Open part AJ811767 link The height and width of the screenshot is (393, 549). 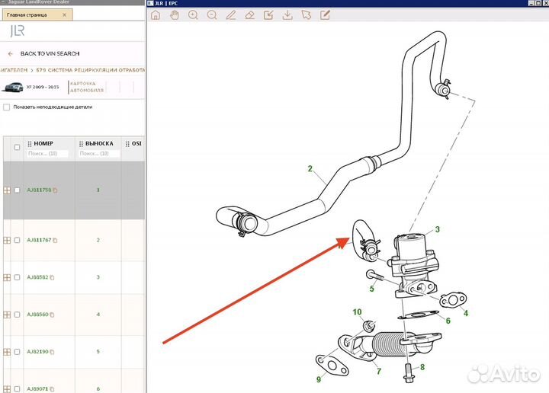pyautogui.click(x=39, y=240)
